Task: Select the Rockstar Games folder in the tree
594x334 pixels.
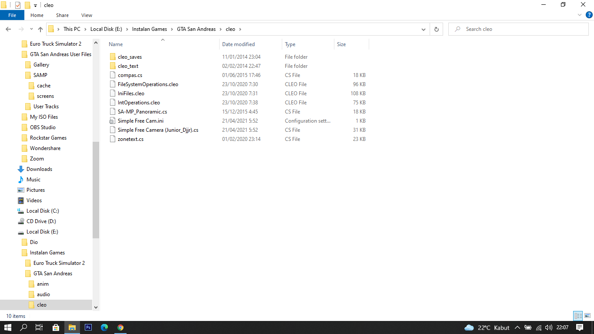Action: pos(44,138)
